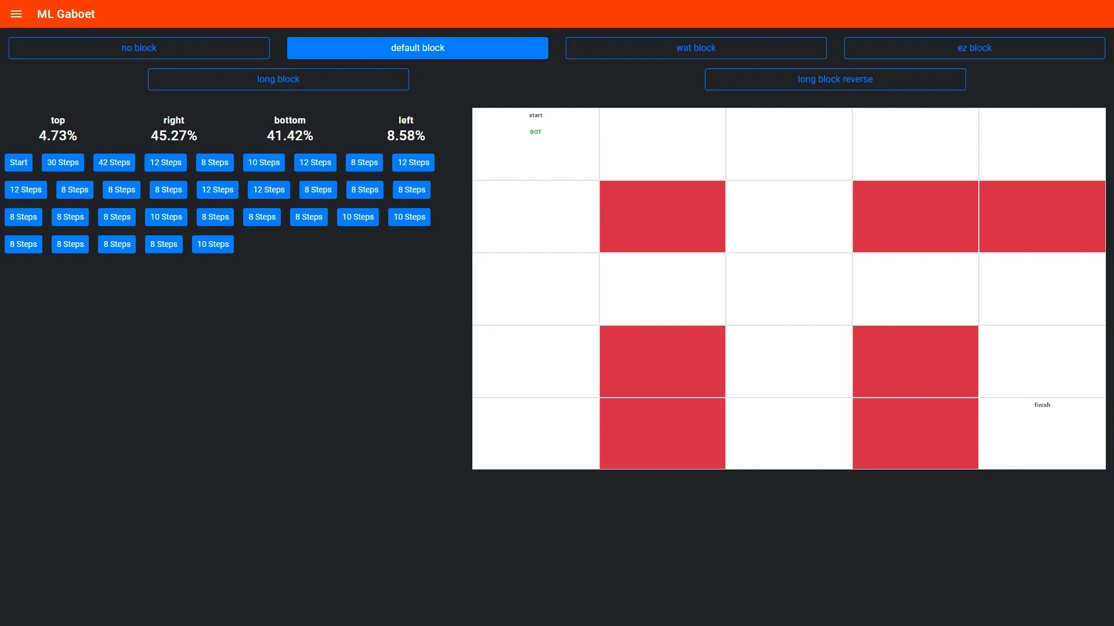This screenshot has width=1114, height=626.
Task: Switch to default block layout
Action: 417,48
